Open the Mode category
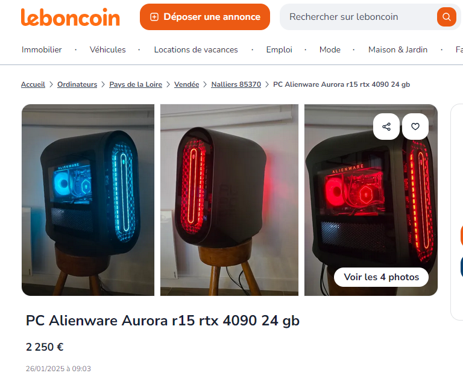Screen dimensions: 463x379 (330, 49)
